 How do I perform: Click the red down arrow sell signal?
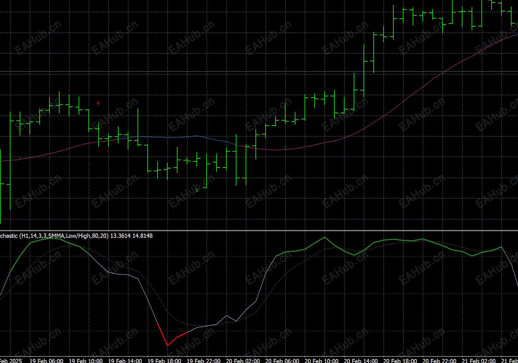click(98, 103)
